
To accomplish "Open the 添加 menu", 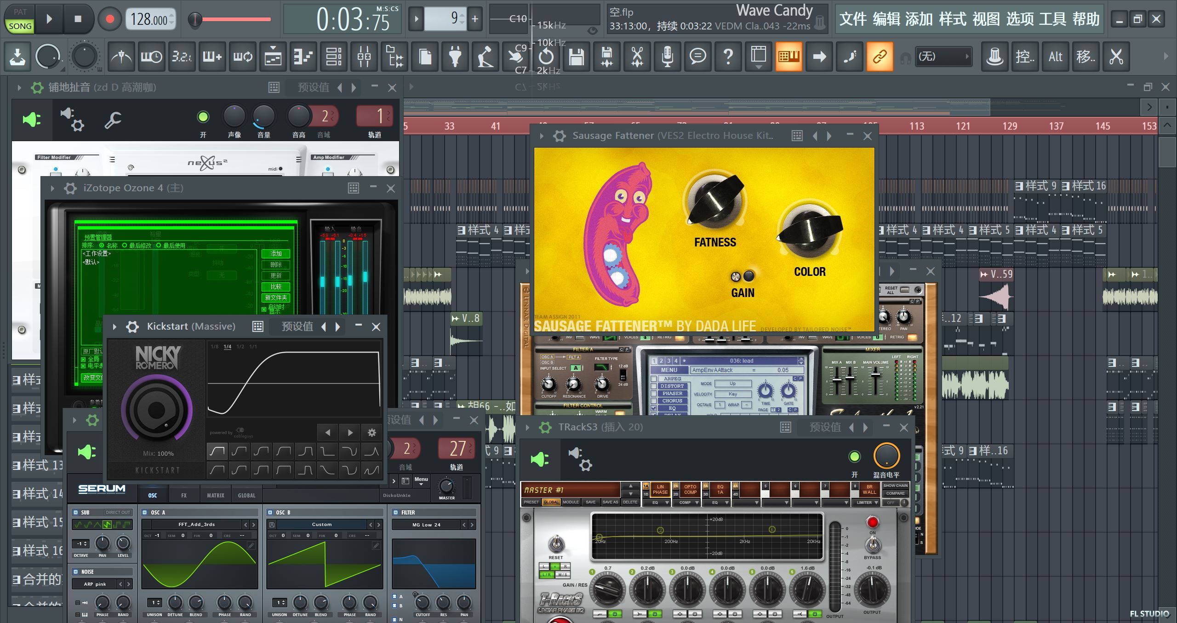I will click(919, 19).
